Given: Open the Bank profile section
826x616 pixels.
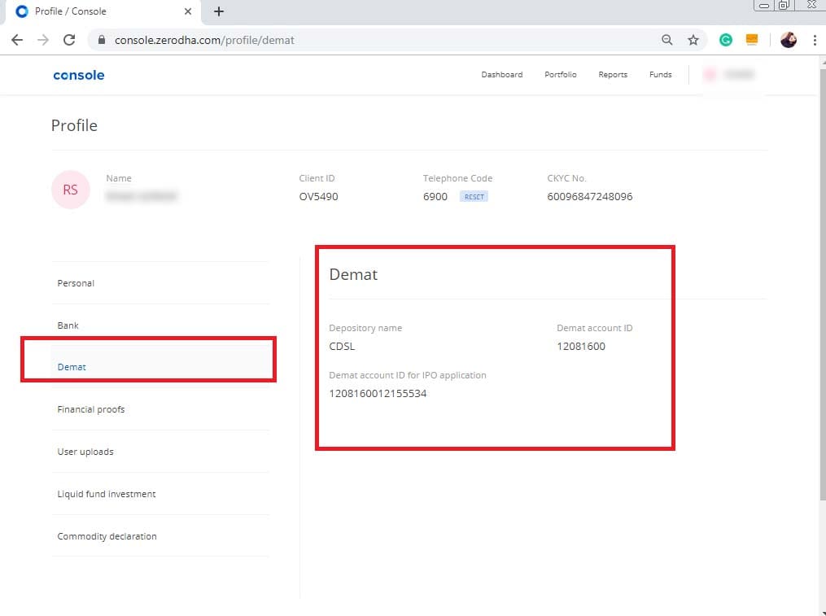Looking at the screenshot, I should (160, 325).
